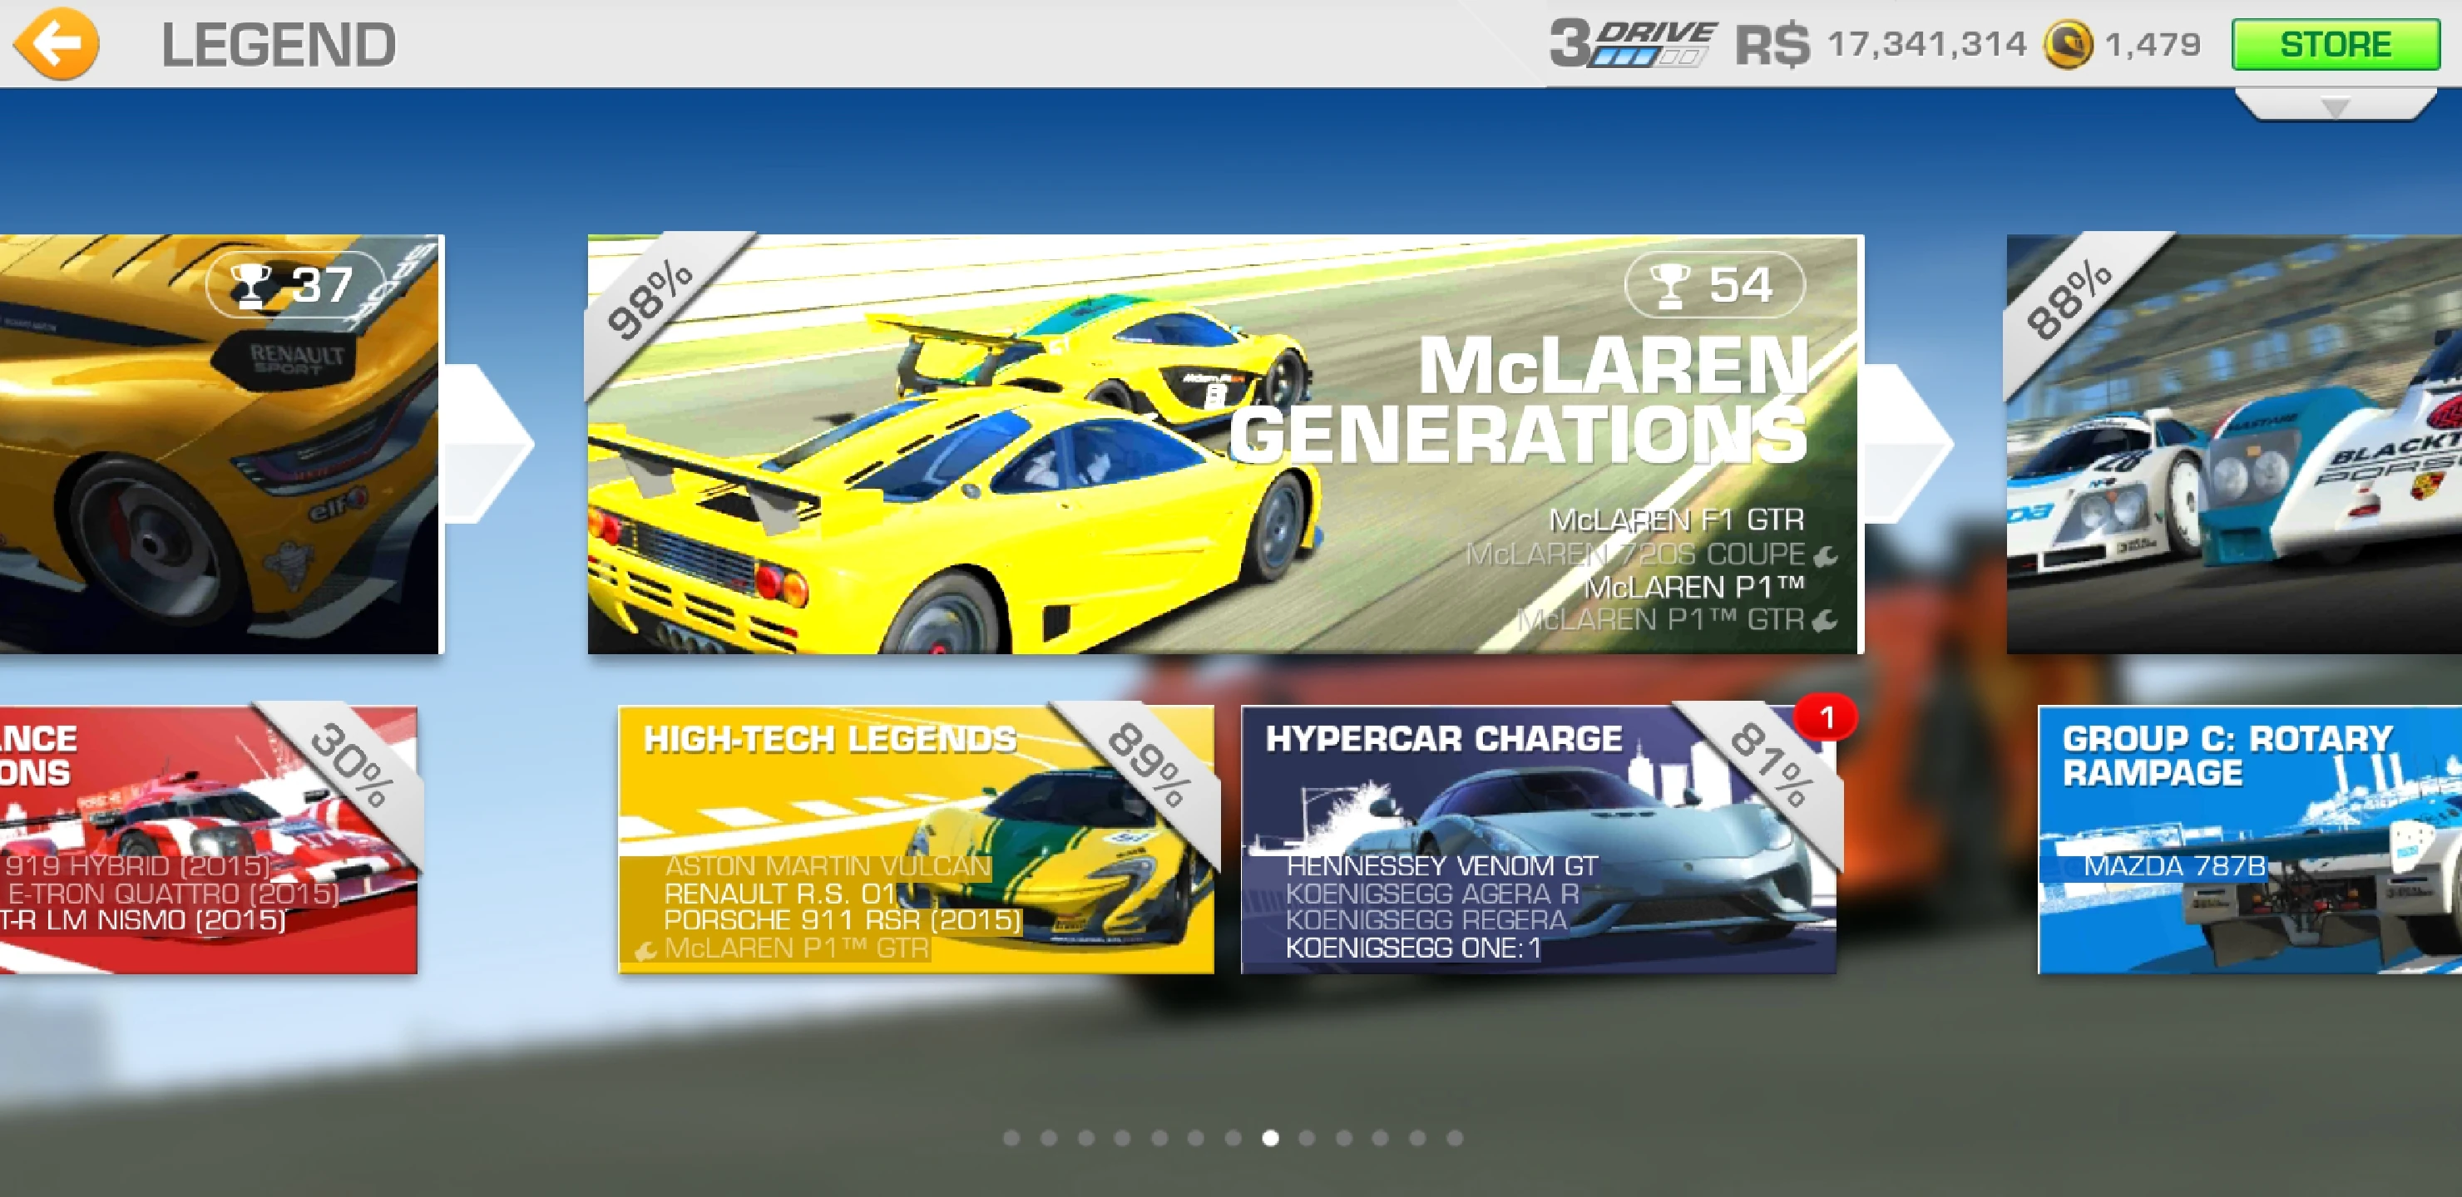The width and height of the screenshot is (2462, 1197).
Task: Tap the 37 trophy counter badge
Action: [x=294, y=284]
